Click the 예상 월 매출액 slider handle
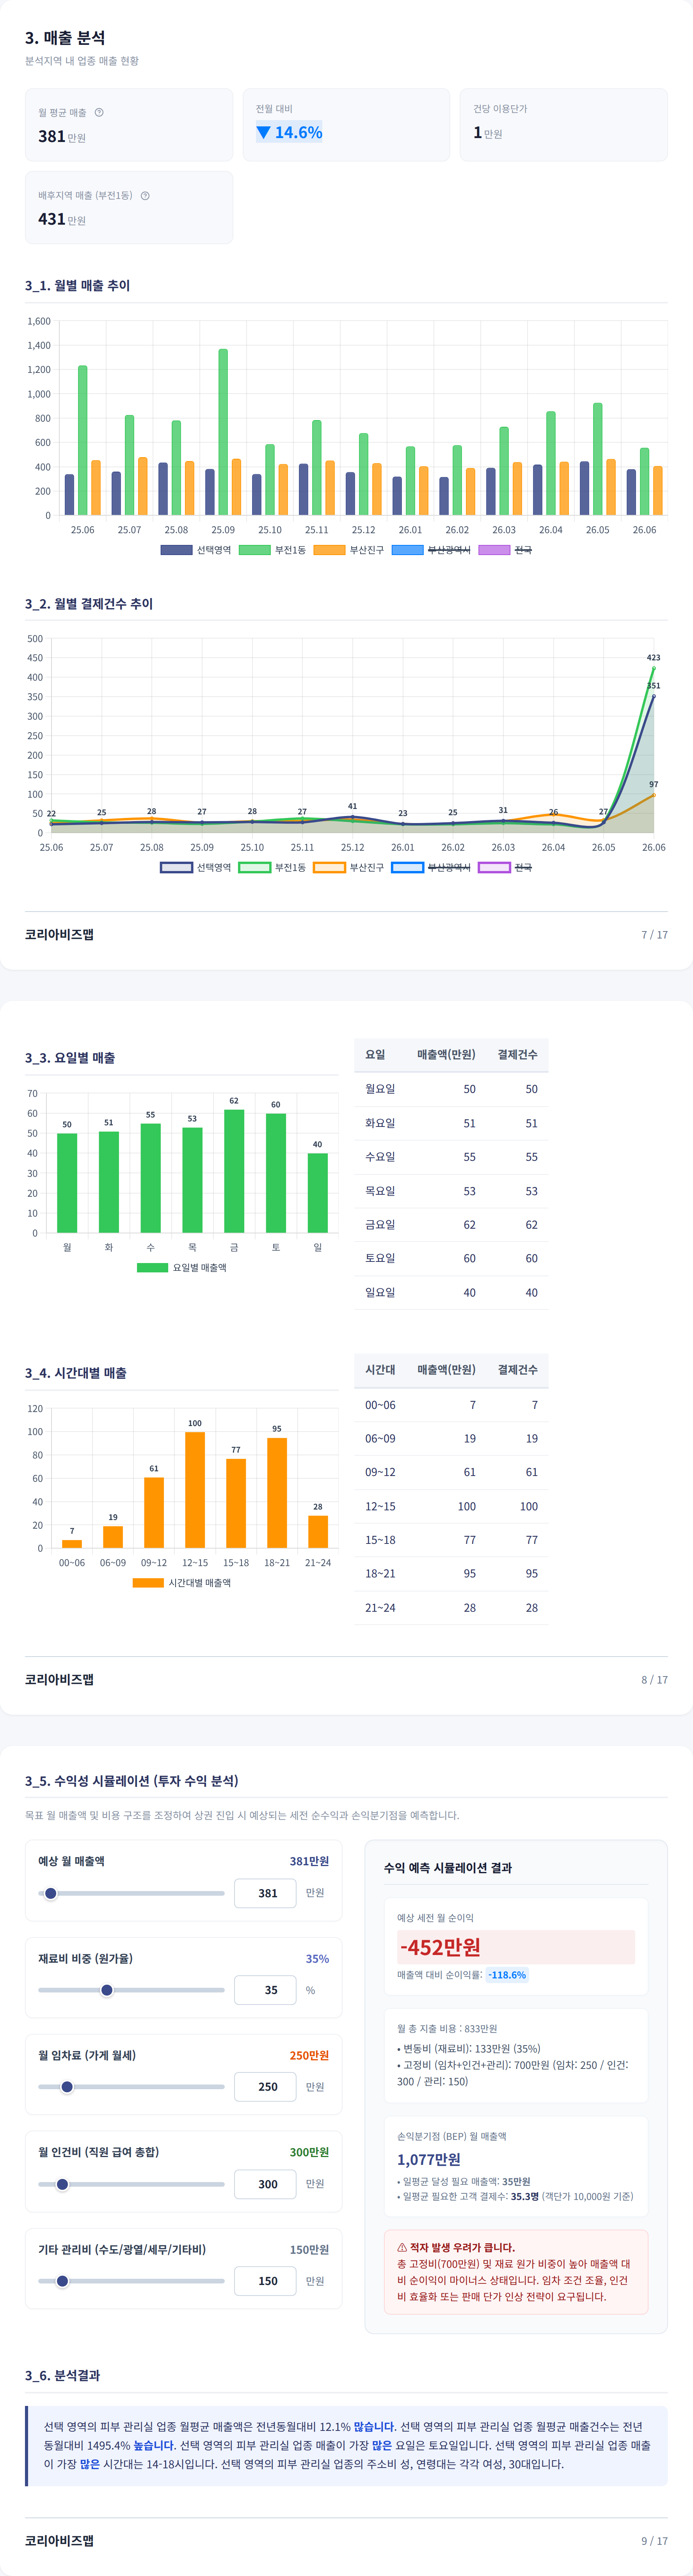 pyautogui.click(x=51, y=1893)
